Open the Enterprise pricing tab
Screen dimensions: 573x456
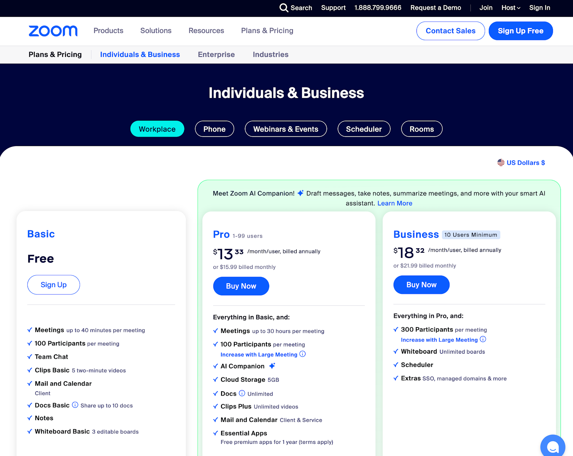(216, 54)
